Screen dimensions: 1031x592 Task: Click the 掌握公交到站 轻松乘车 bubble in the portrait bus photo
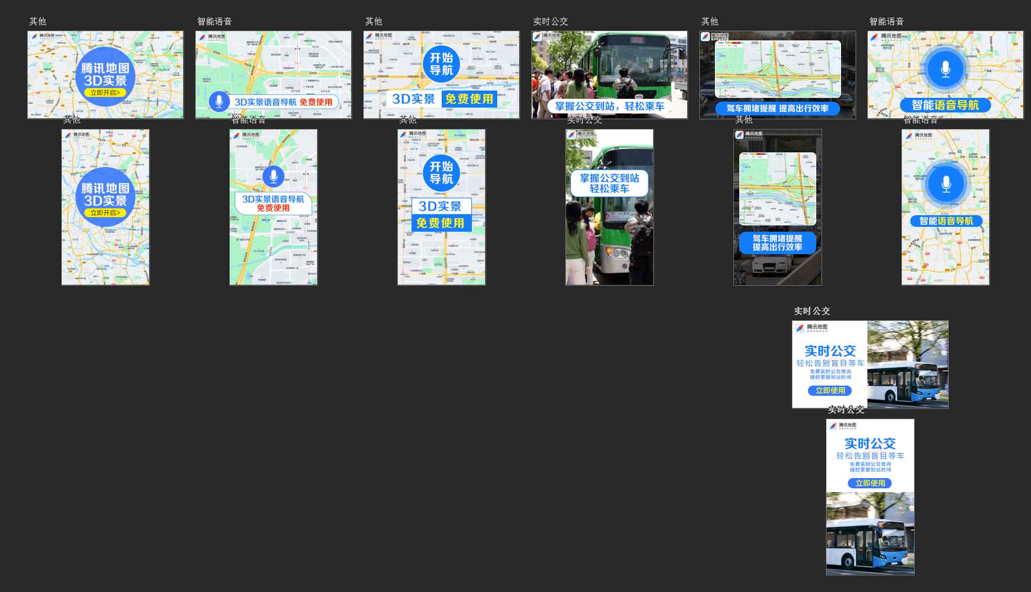pyautogui.click(x=609, y=184)
